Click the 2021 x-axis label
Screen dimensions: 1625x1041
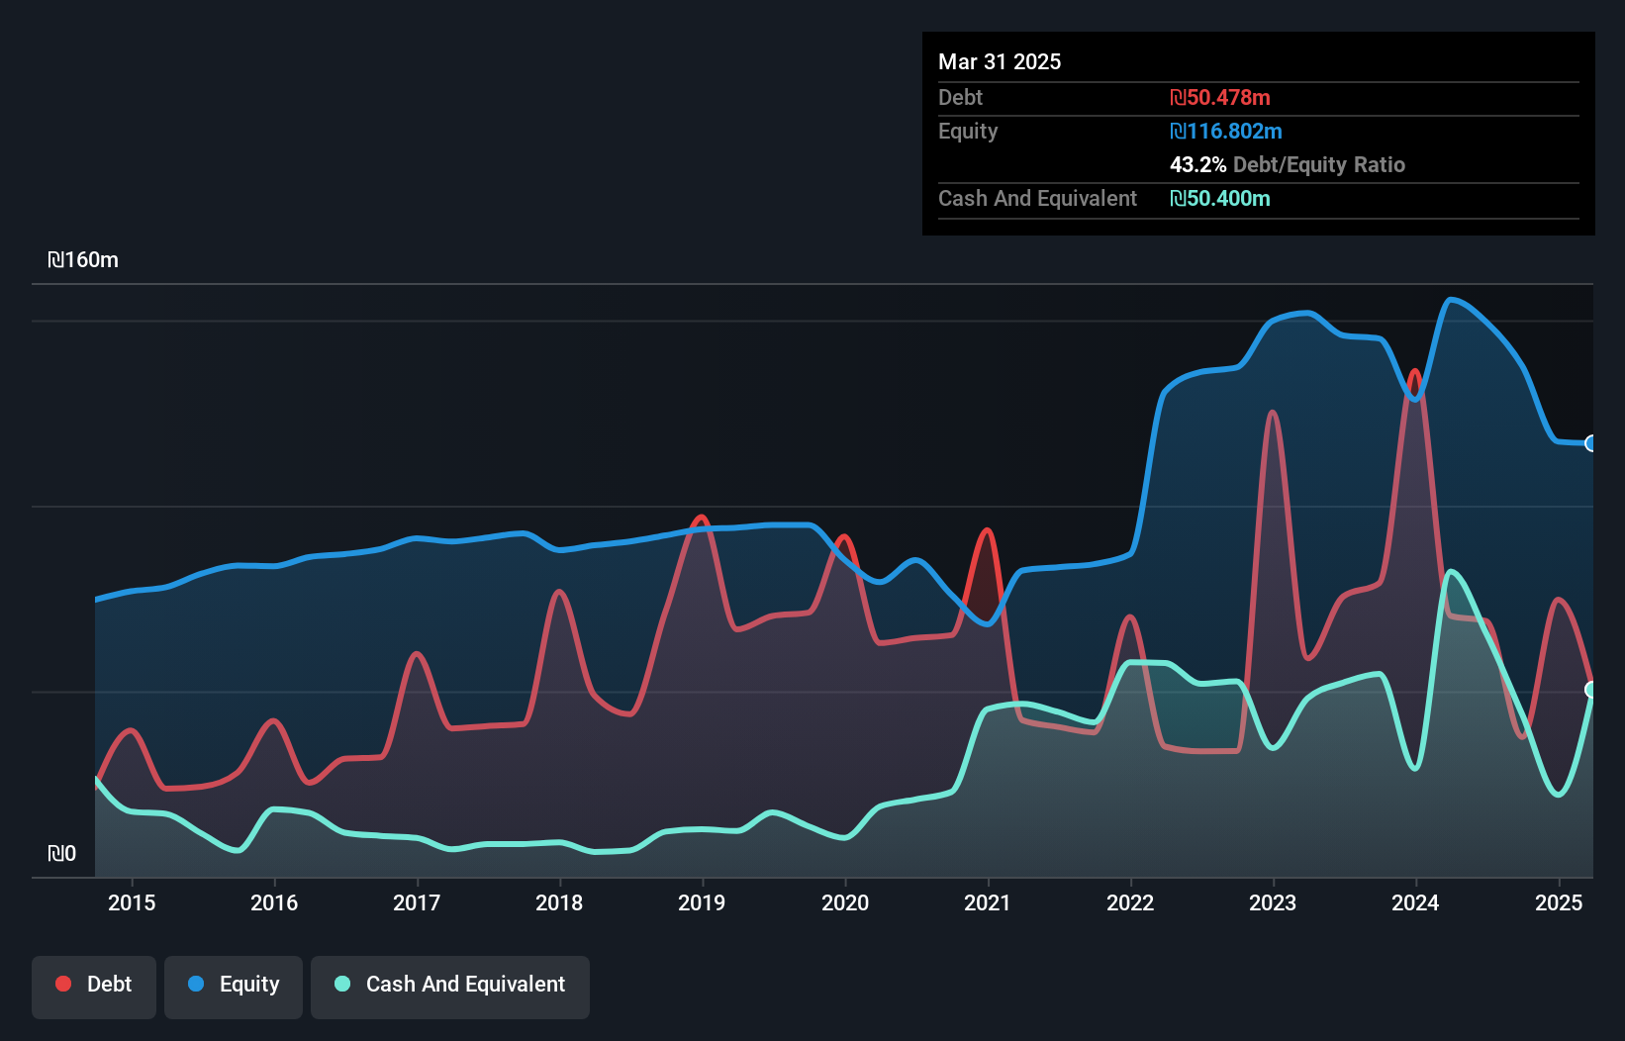tap(988, 902)
